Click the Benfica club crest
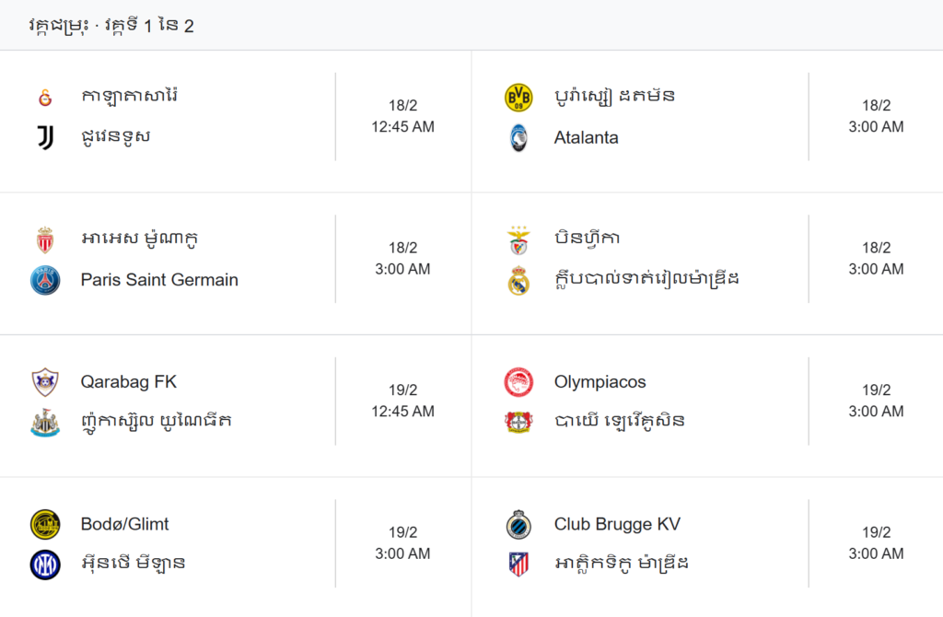The height and width of the screenshot is (617, 943). coord(518,240)
